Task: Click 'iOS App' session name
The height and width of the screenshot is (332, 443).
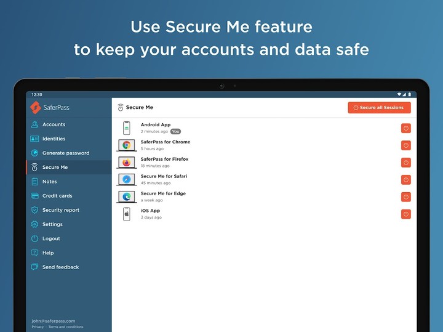Action: [150, 211]
